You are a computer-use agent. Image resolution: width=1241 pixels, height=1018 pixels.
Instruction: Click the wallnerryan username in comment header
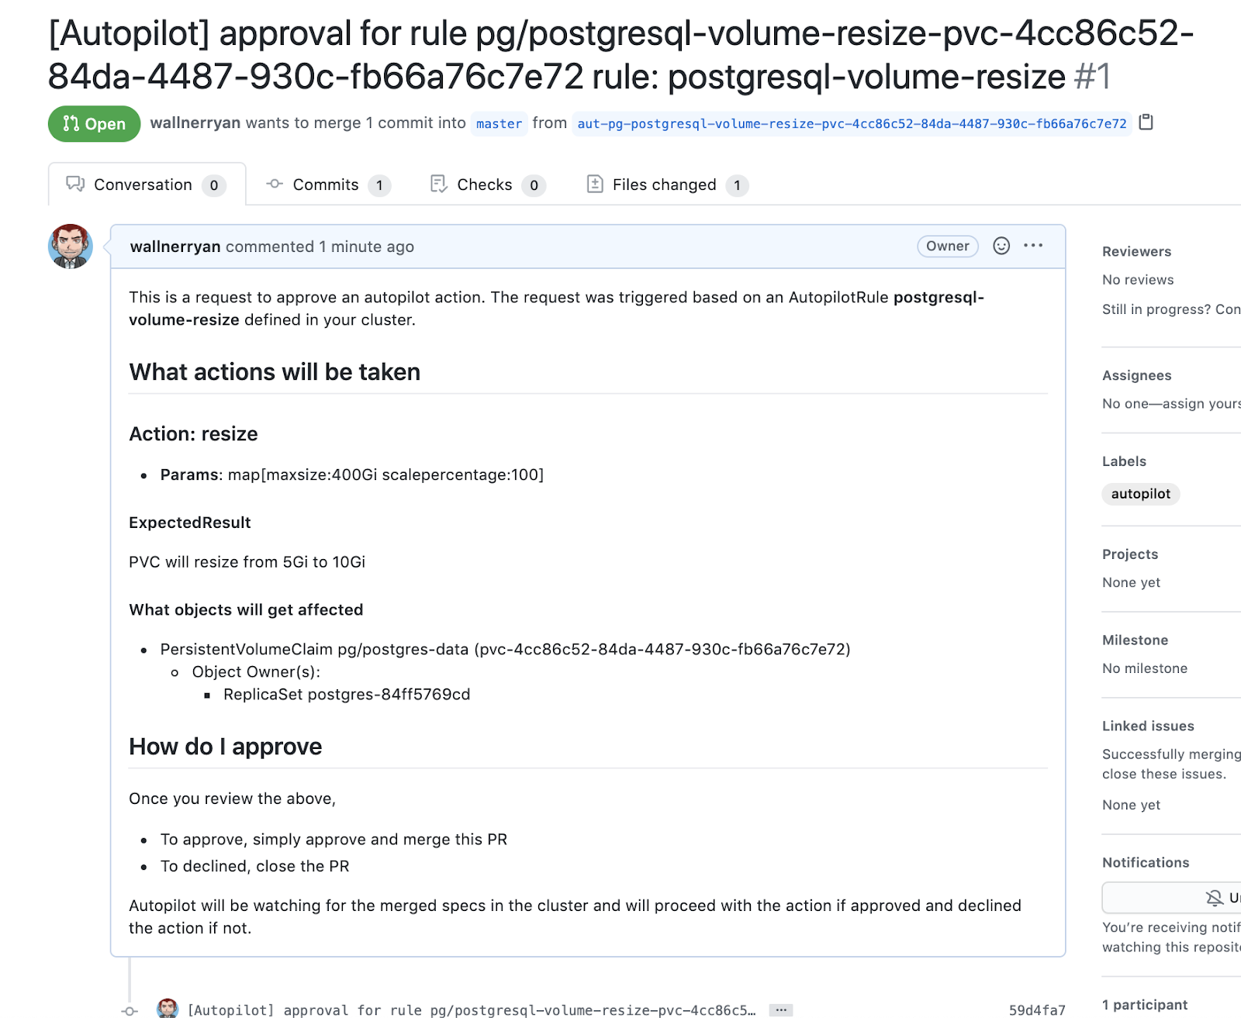(x=175, y=247)
